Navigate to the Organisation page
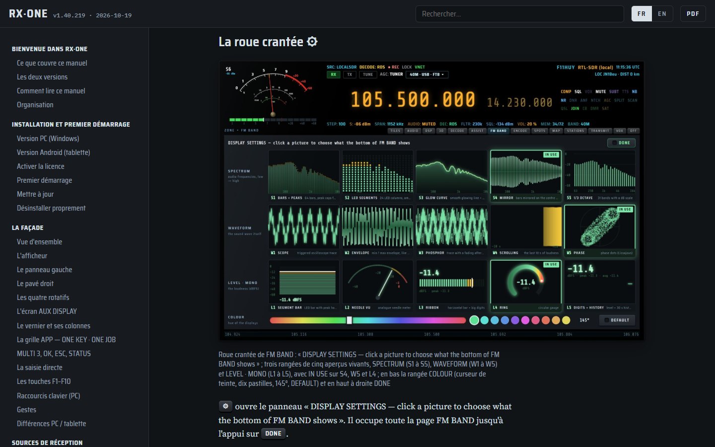The width and height of the screenshot is (715, 447). click(35, 105)
